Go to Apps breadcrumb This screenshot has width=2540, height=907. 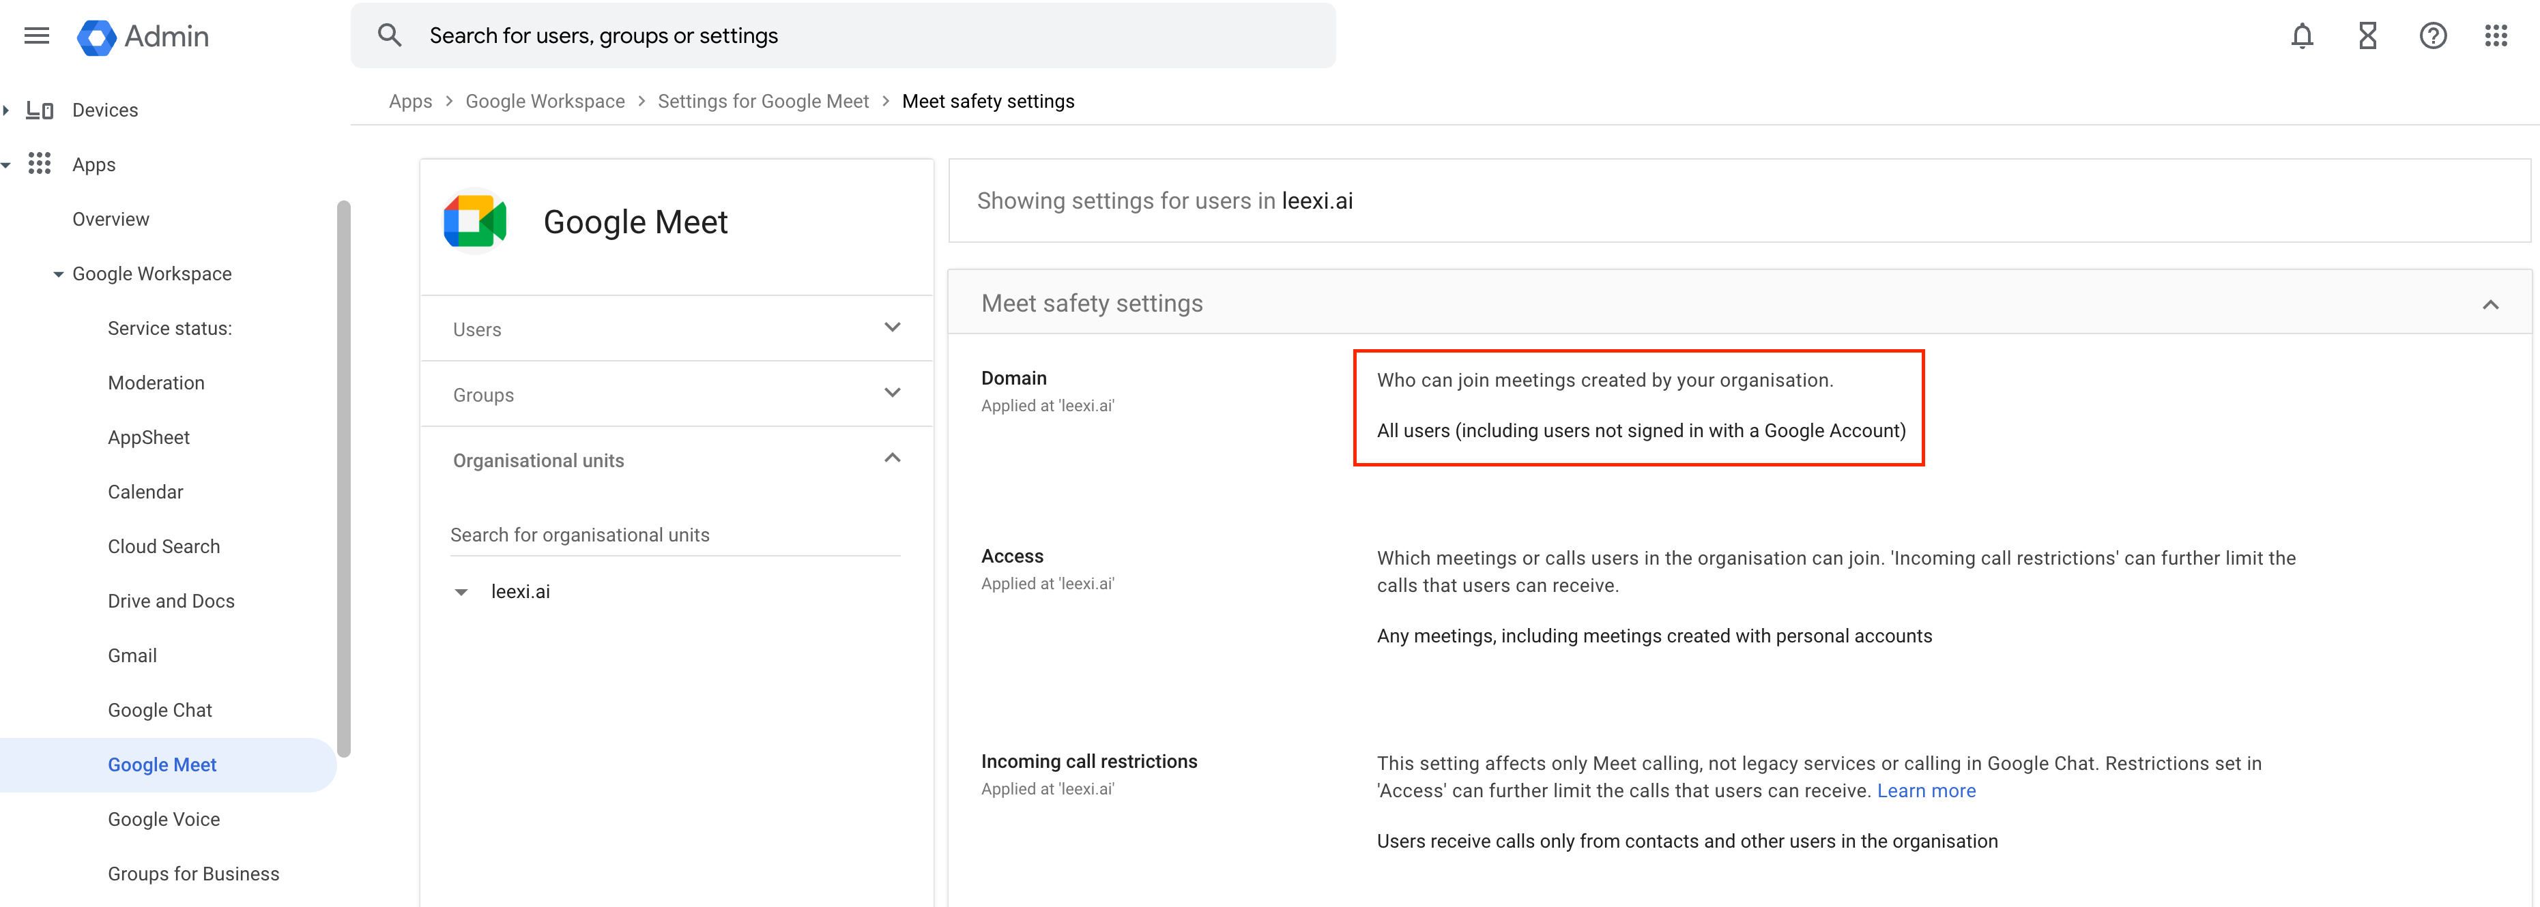[410, 102]
